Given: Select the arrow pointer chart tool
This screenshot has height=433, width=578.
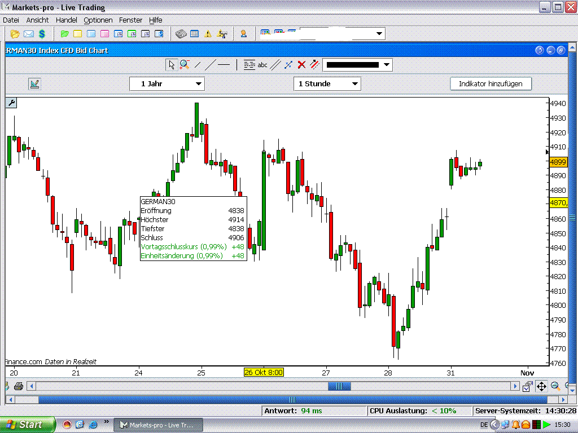Looking at the screenshot, I should 172,65.
